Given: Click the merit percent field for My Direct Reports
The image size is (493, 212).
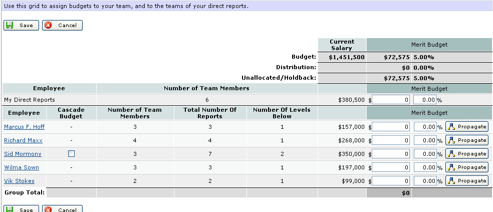Looking at the screenshot, I should point(425,100).
